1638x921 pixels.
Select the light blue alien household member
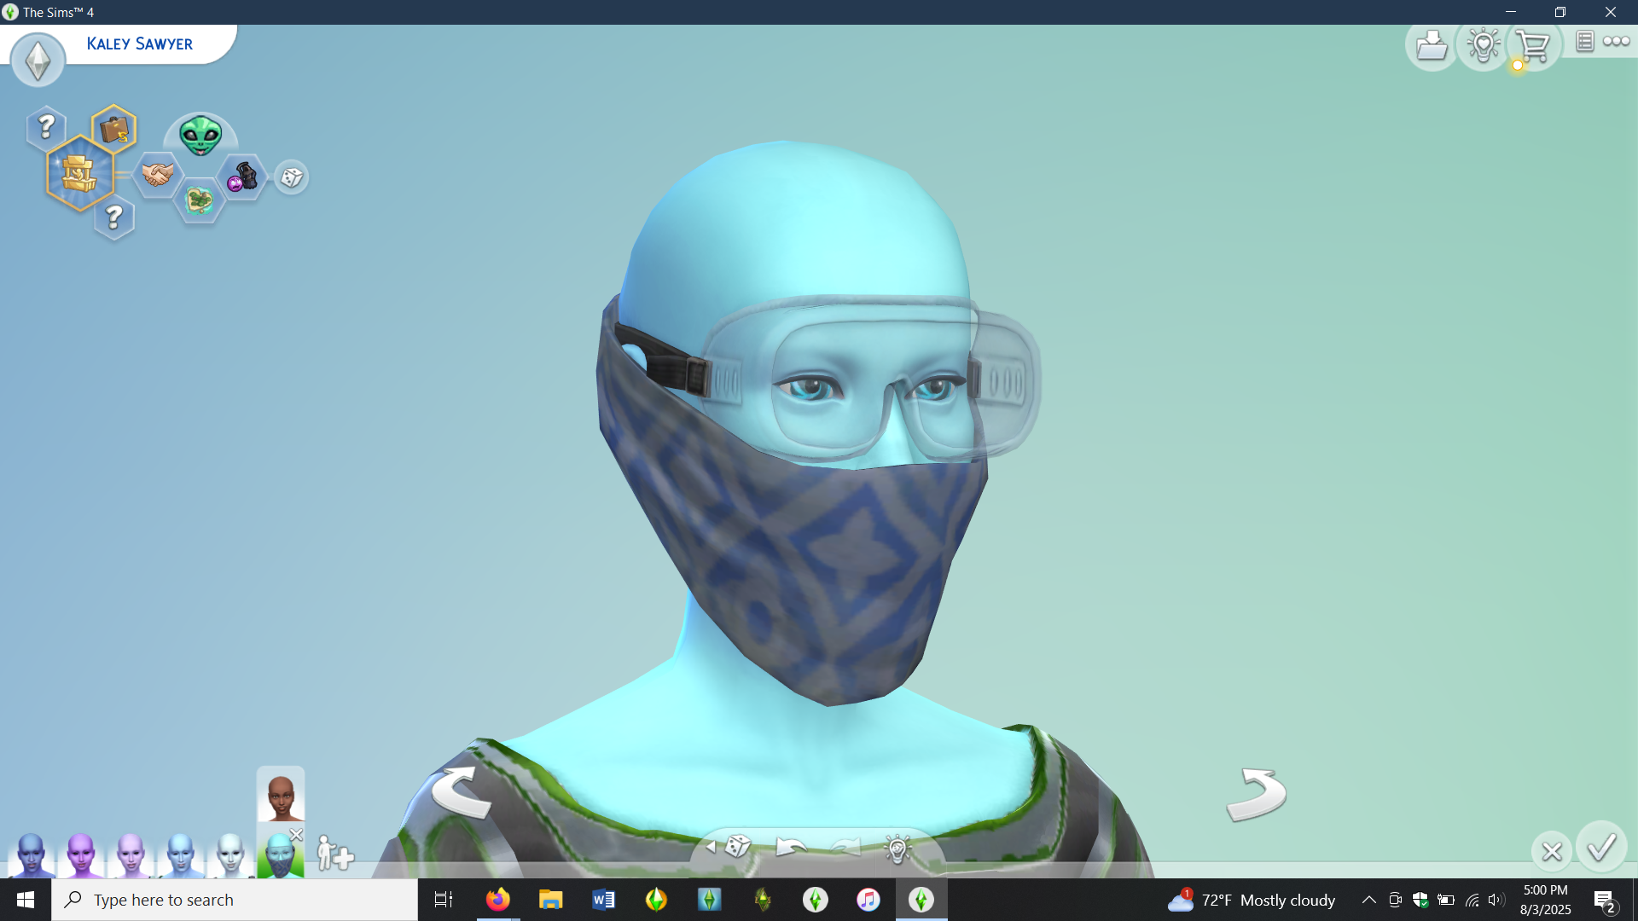click(x=180, y=854)
